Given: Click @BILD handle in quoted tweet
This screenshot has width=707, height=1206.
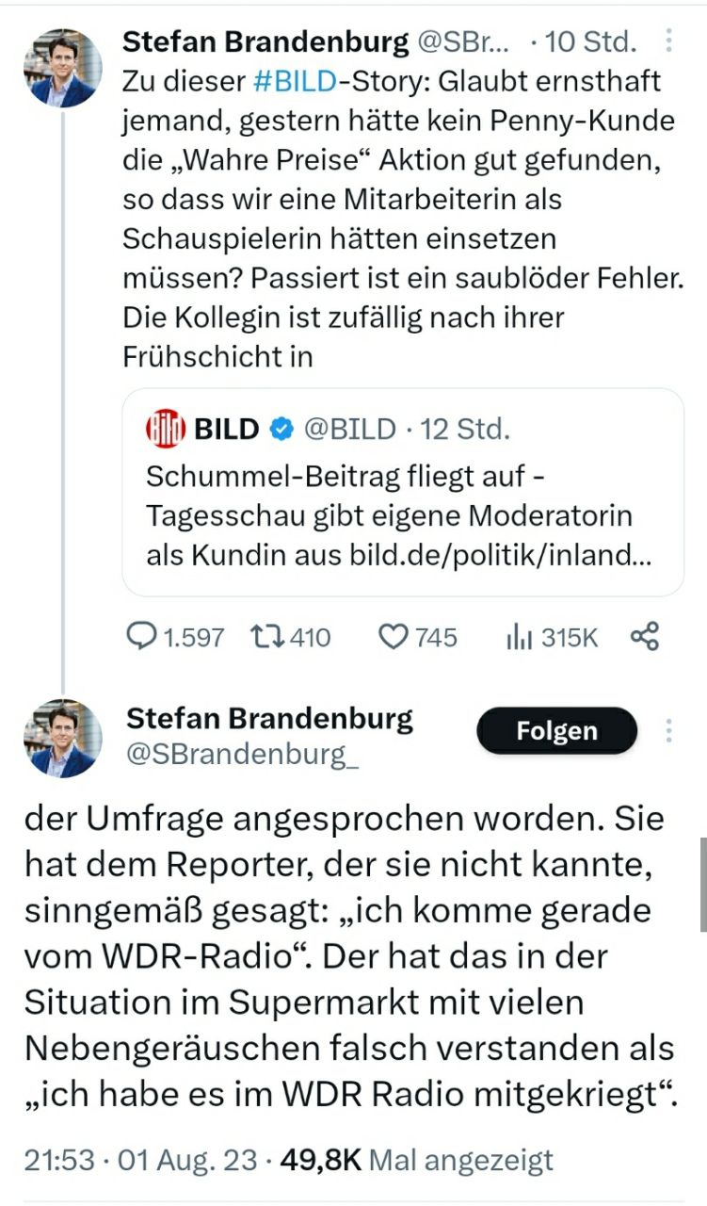Looking at the screenshot, I should [349, 430].
